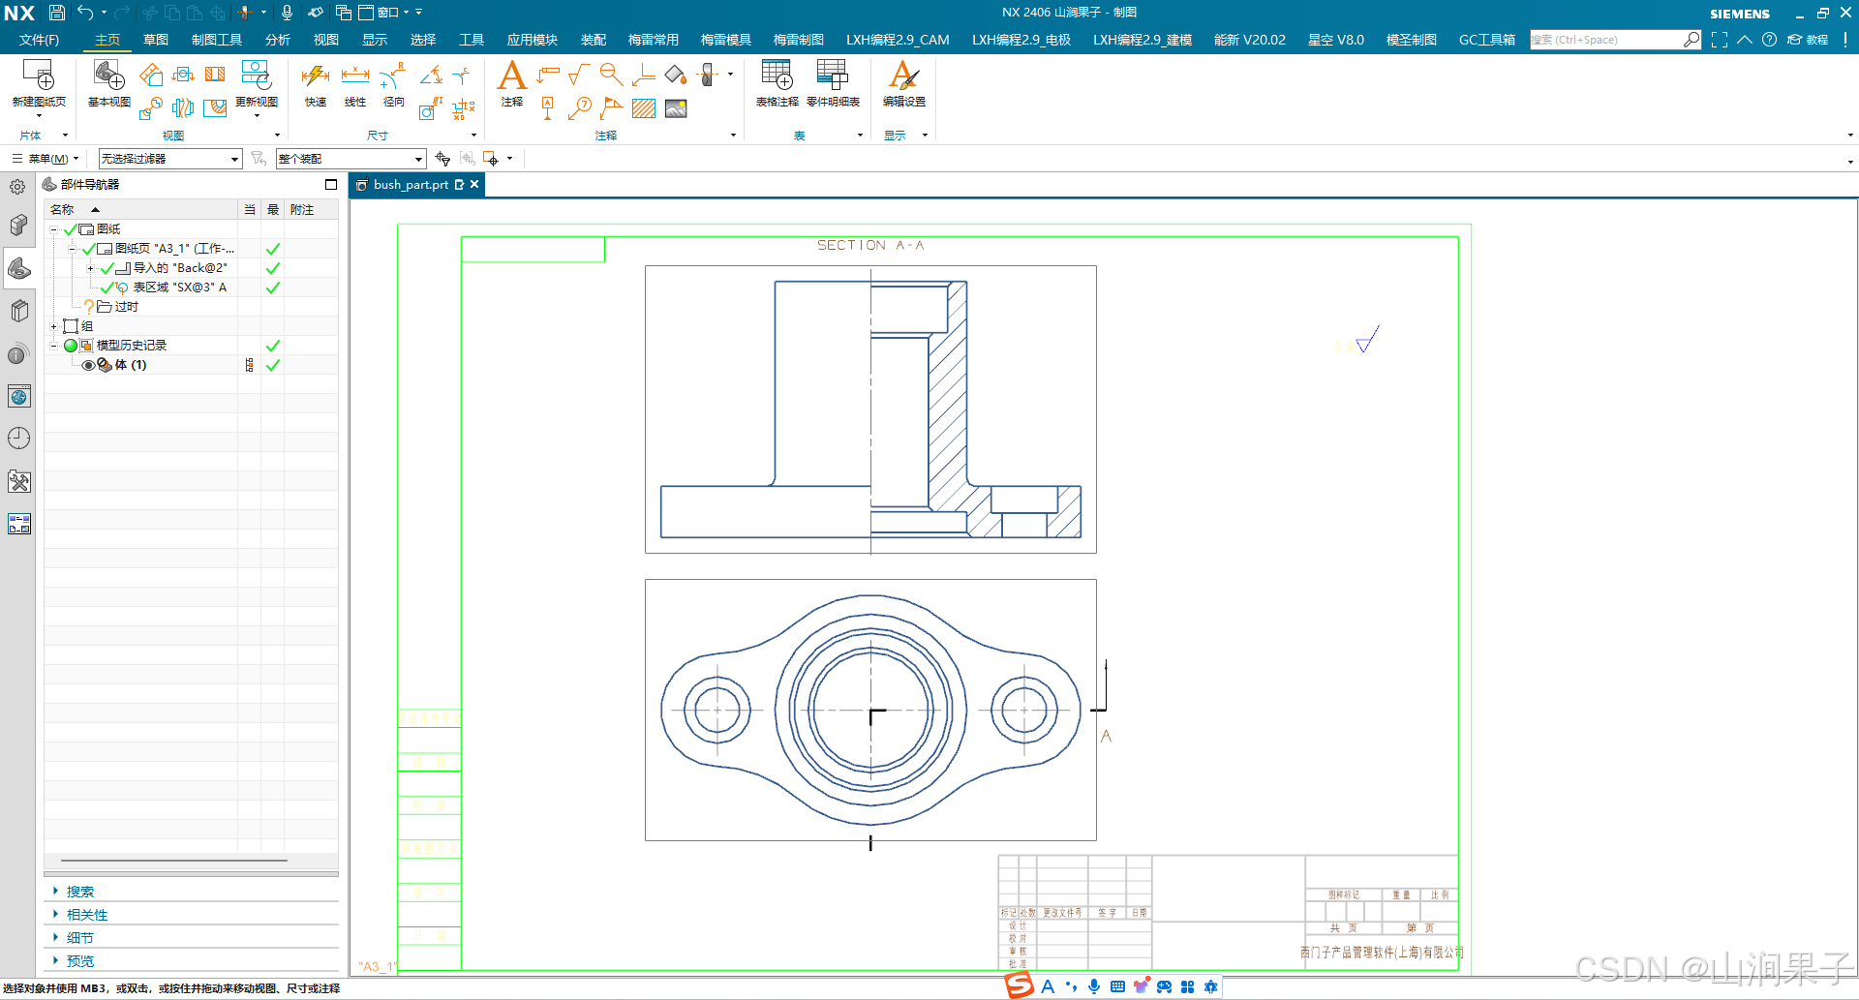Click the save icon in title bar
1859x1000 pixels.
pos(56,13)
